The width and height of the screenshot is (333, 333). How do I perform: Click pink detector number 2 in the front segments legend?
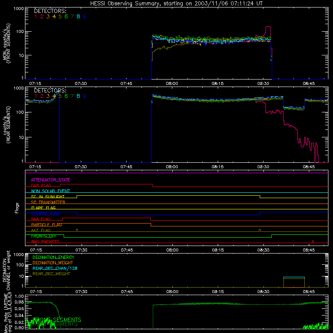click(42, 17)
